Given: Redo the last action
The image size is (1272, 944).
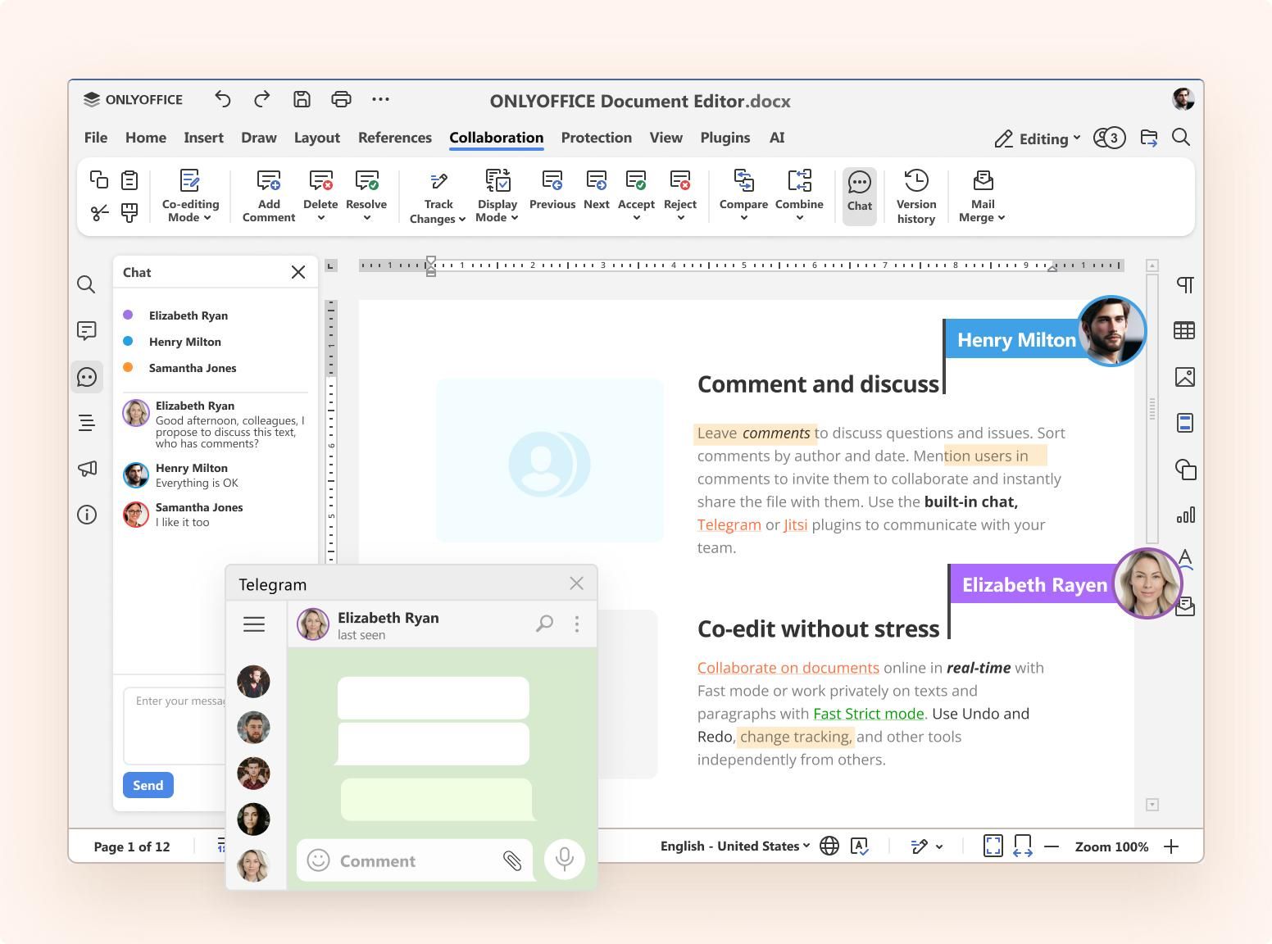Looking at the screenshot, I should pos(262,99).
